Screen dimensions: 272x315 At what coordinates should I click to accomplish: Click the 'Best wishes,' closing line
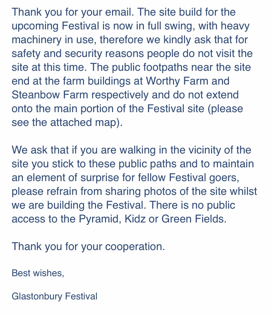coord(38,273)
